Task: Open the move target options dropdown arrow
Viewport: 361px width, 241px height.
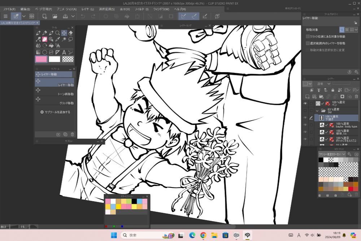Action: (x=356, y=30)
